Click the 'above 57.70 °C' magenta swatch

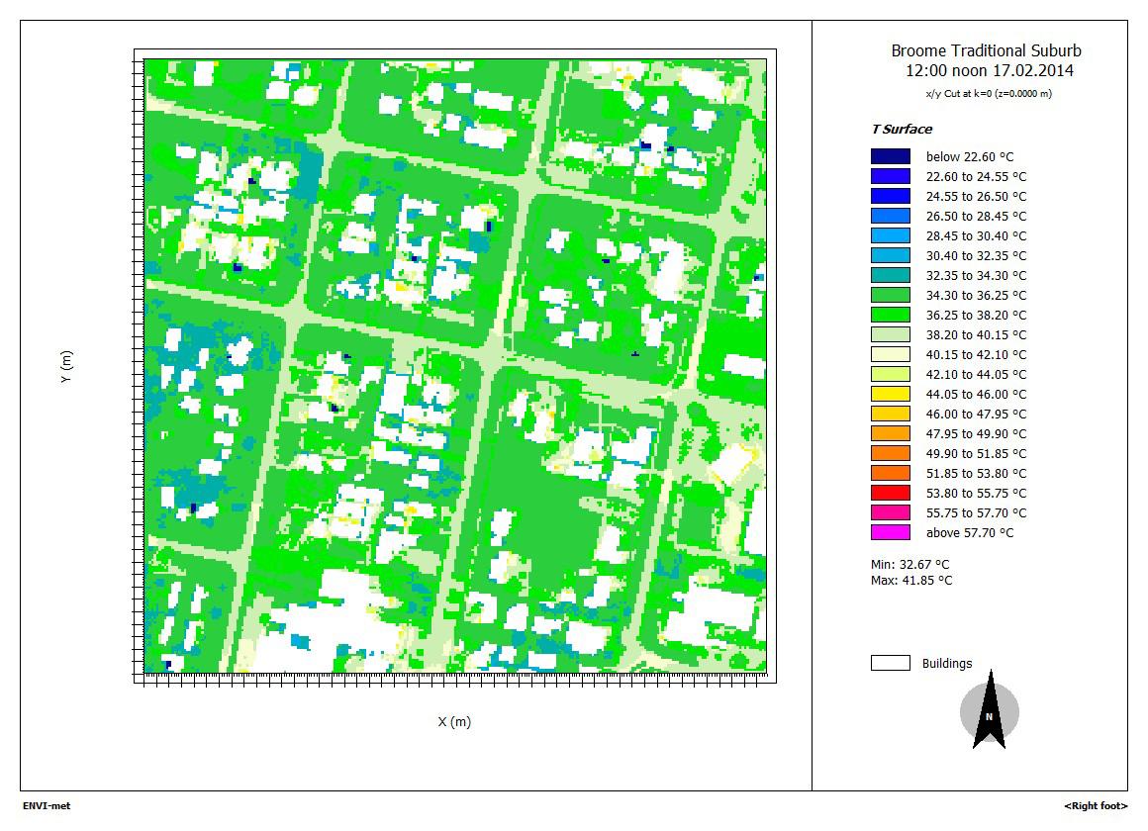click(x=891, y=531)
